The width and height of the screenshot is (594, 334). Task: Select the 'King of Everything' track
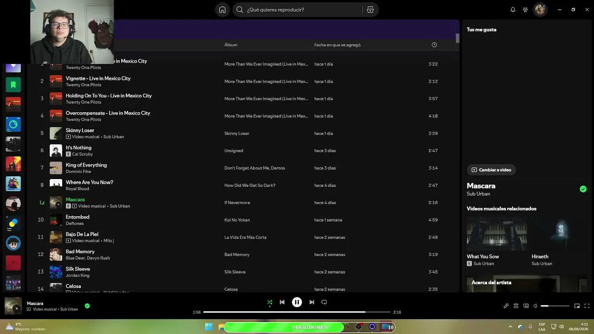86,165
